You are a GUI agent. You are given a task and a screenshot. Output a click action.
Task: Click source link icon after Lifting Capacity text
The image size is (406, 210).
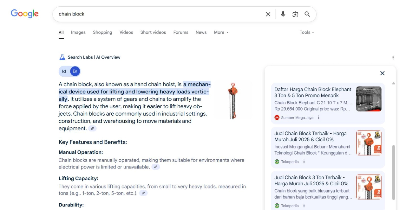(143, 193)
